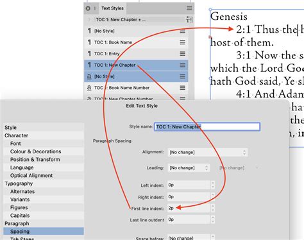The image size is (304, 240).
Task: Close the Text Styles panel
Action: tap(88, 8)
